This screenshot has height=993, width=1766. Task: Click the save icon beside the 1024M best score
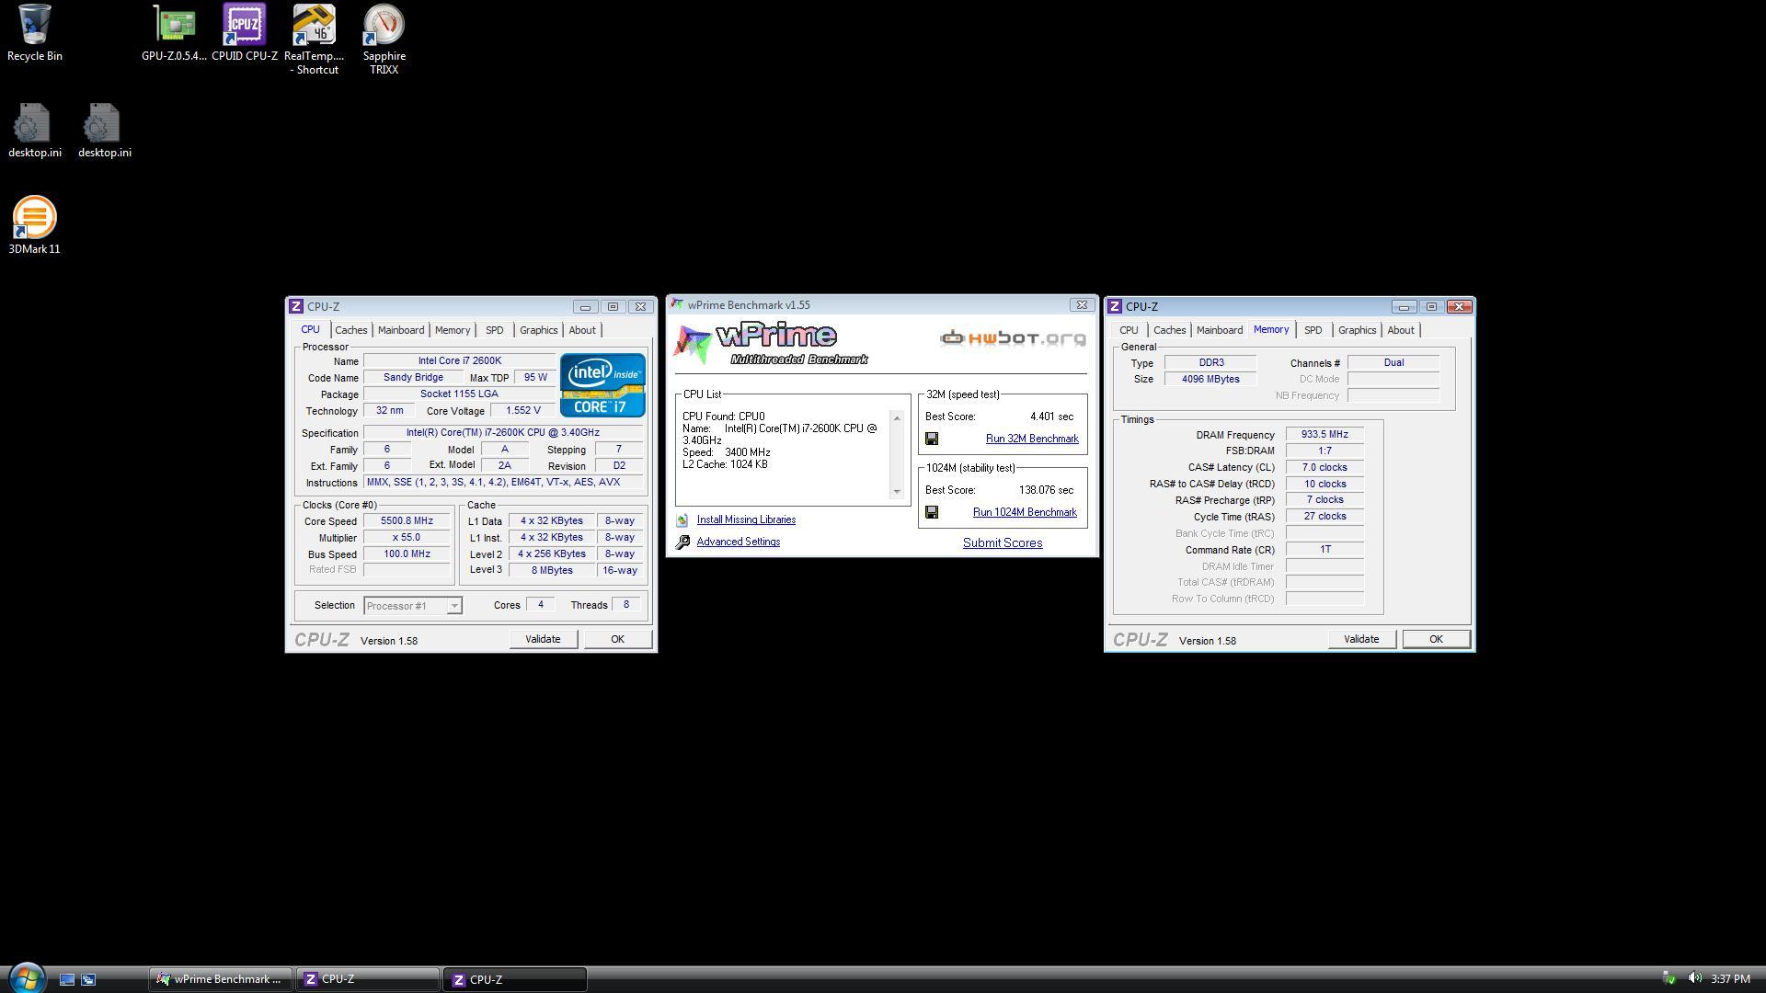(x=932, y=513)
